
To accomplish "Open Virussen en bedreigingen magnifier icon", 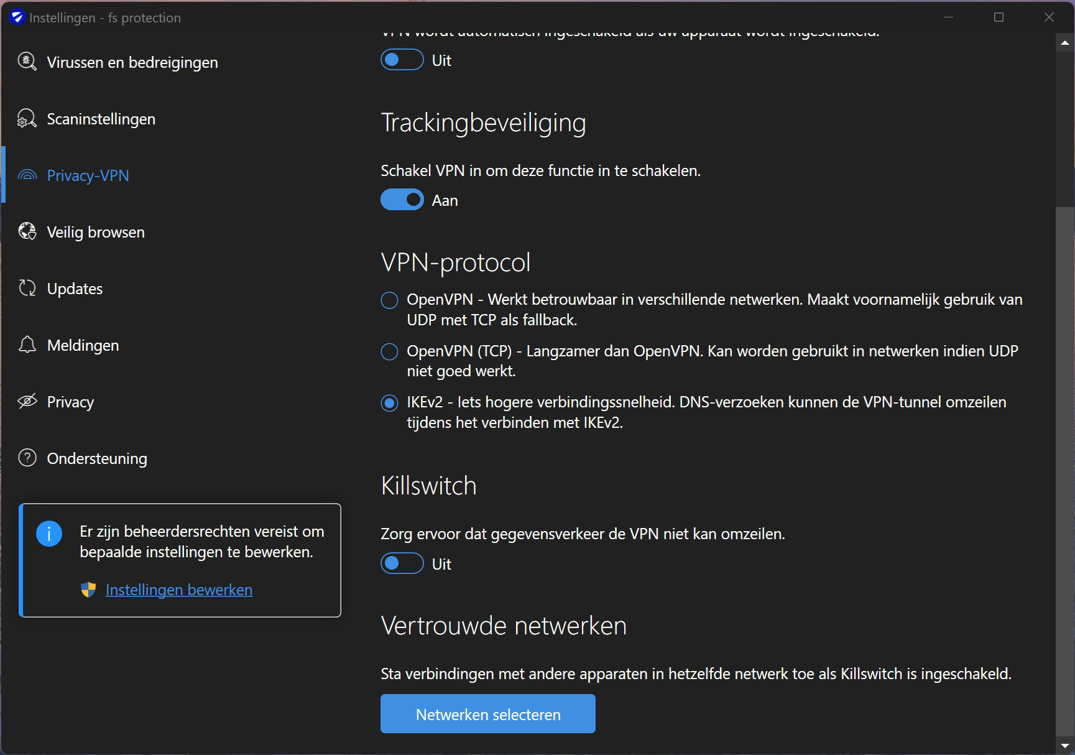I will [27, 62].
